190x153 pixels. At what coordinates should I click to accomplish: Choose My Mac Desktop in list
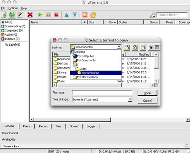[x=96, y=77]
